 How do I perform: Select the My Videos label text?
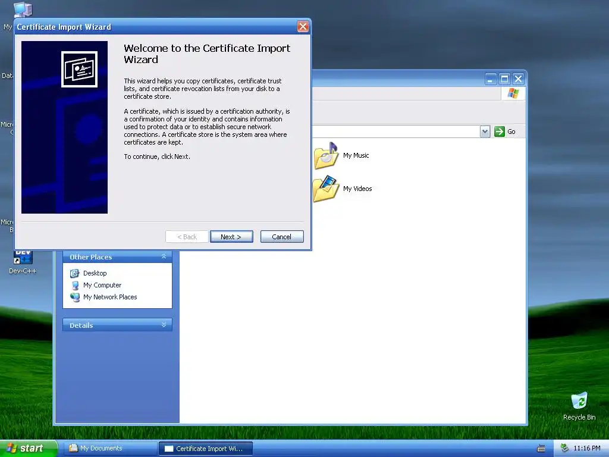[357, 189]
